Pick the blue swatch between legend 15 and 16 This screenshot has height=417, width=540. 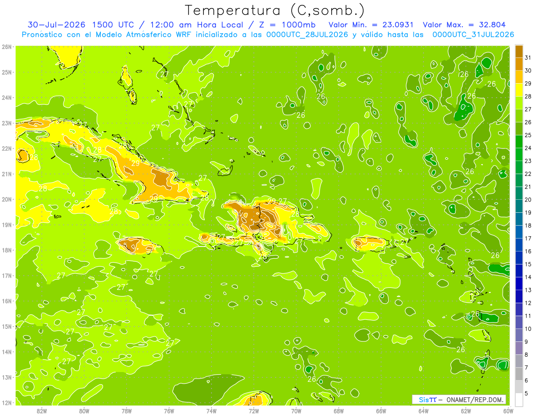[519, 258]
